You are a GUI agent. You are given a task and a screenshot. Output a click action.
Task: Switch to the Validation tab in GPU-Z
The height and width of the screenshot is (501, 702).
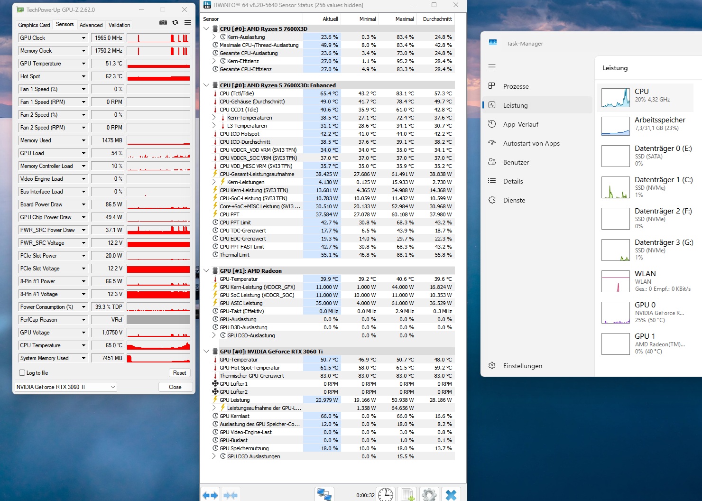click(x=119, y=25)
